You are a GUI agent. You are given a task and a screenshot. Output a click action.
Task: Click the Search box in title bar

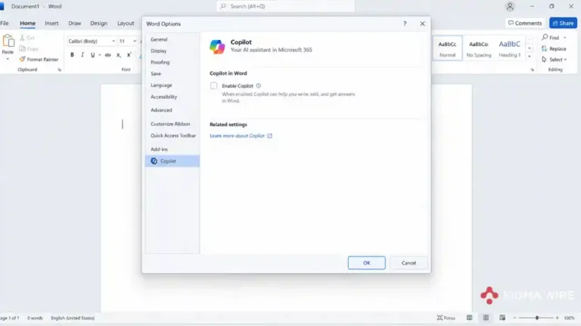[x=286, y=6]
